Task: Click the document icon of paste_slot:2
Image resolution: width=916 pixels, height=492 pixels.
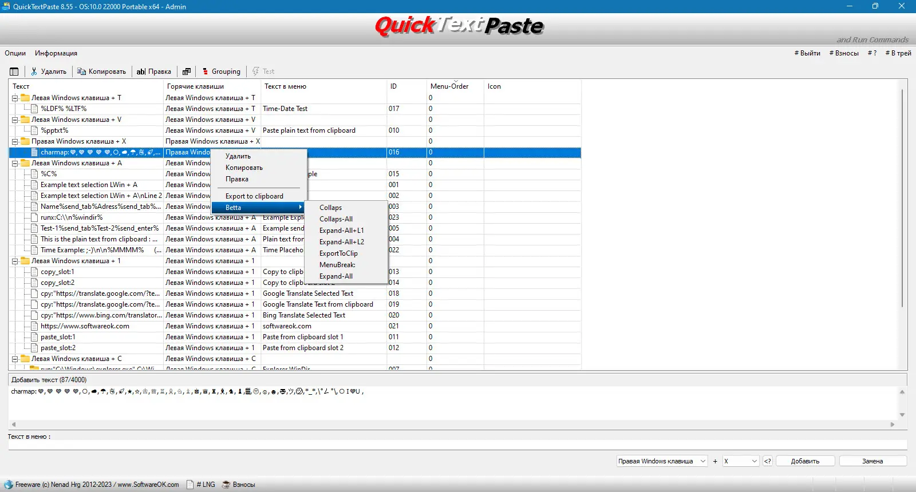Action: (x=34, y=348)
